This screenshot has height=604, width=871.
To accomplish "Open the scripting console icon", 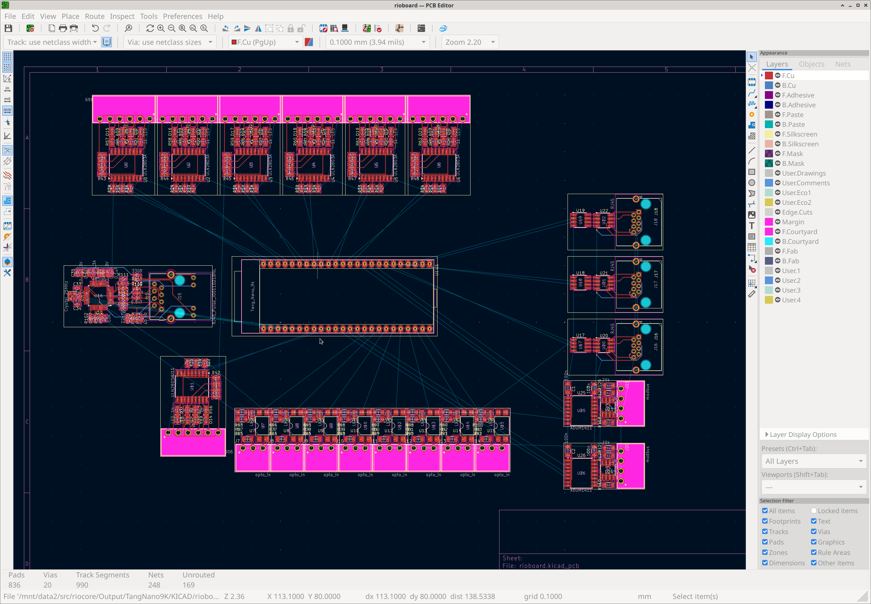I will pyautogui.click(x=421, y=28).
